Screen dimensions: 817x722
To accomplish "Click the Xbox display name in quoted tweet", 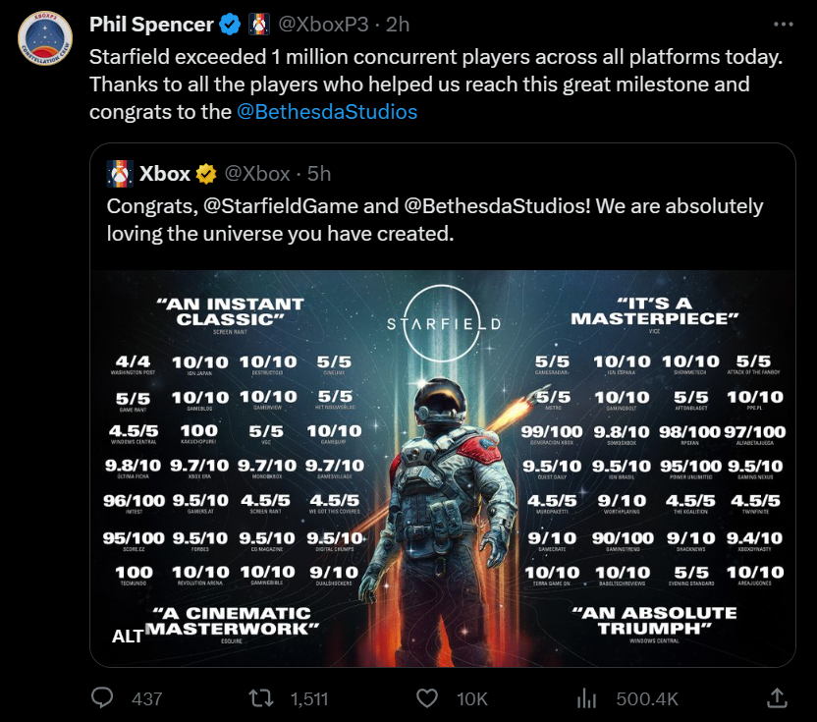I will 165,174.
